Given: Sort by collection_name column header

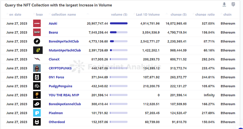Looking at the screenshot, I should pos(64,15).
